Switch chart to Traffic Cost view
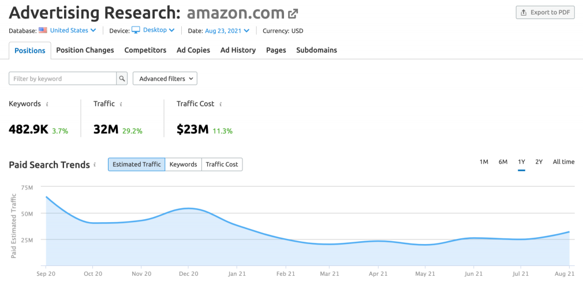 click(222, 164)
